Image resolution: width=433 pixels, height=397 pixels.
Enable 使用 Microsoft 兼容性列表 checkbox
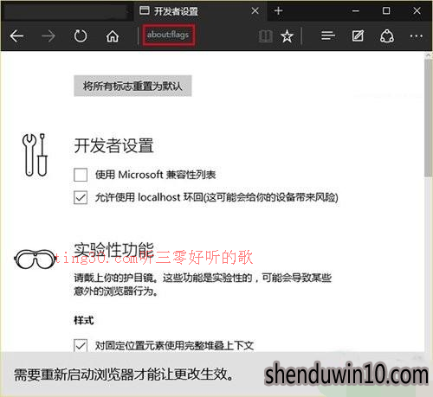click(81, 175)
